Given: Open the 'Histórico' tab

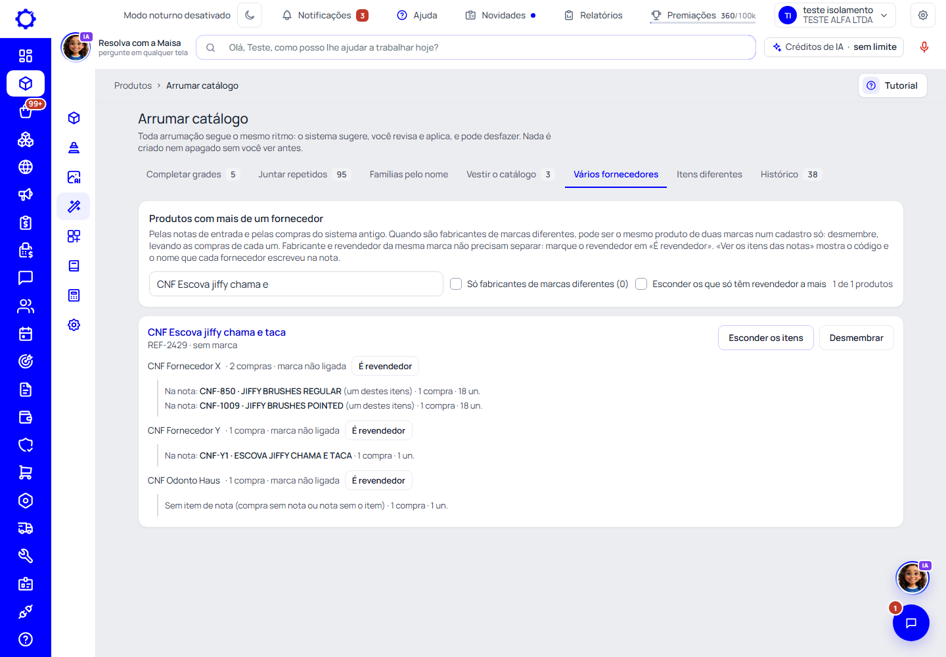Looking at the screenshot, I should pyautogui.click(x=790, y=174).
